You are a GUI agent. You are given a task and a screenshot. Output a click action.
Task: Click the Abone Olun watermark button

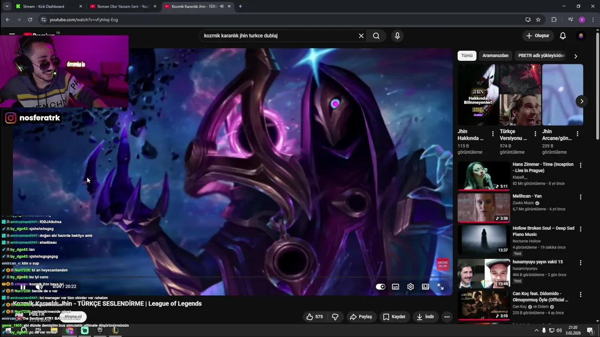tap(442, 264)
